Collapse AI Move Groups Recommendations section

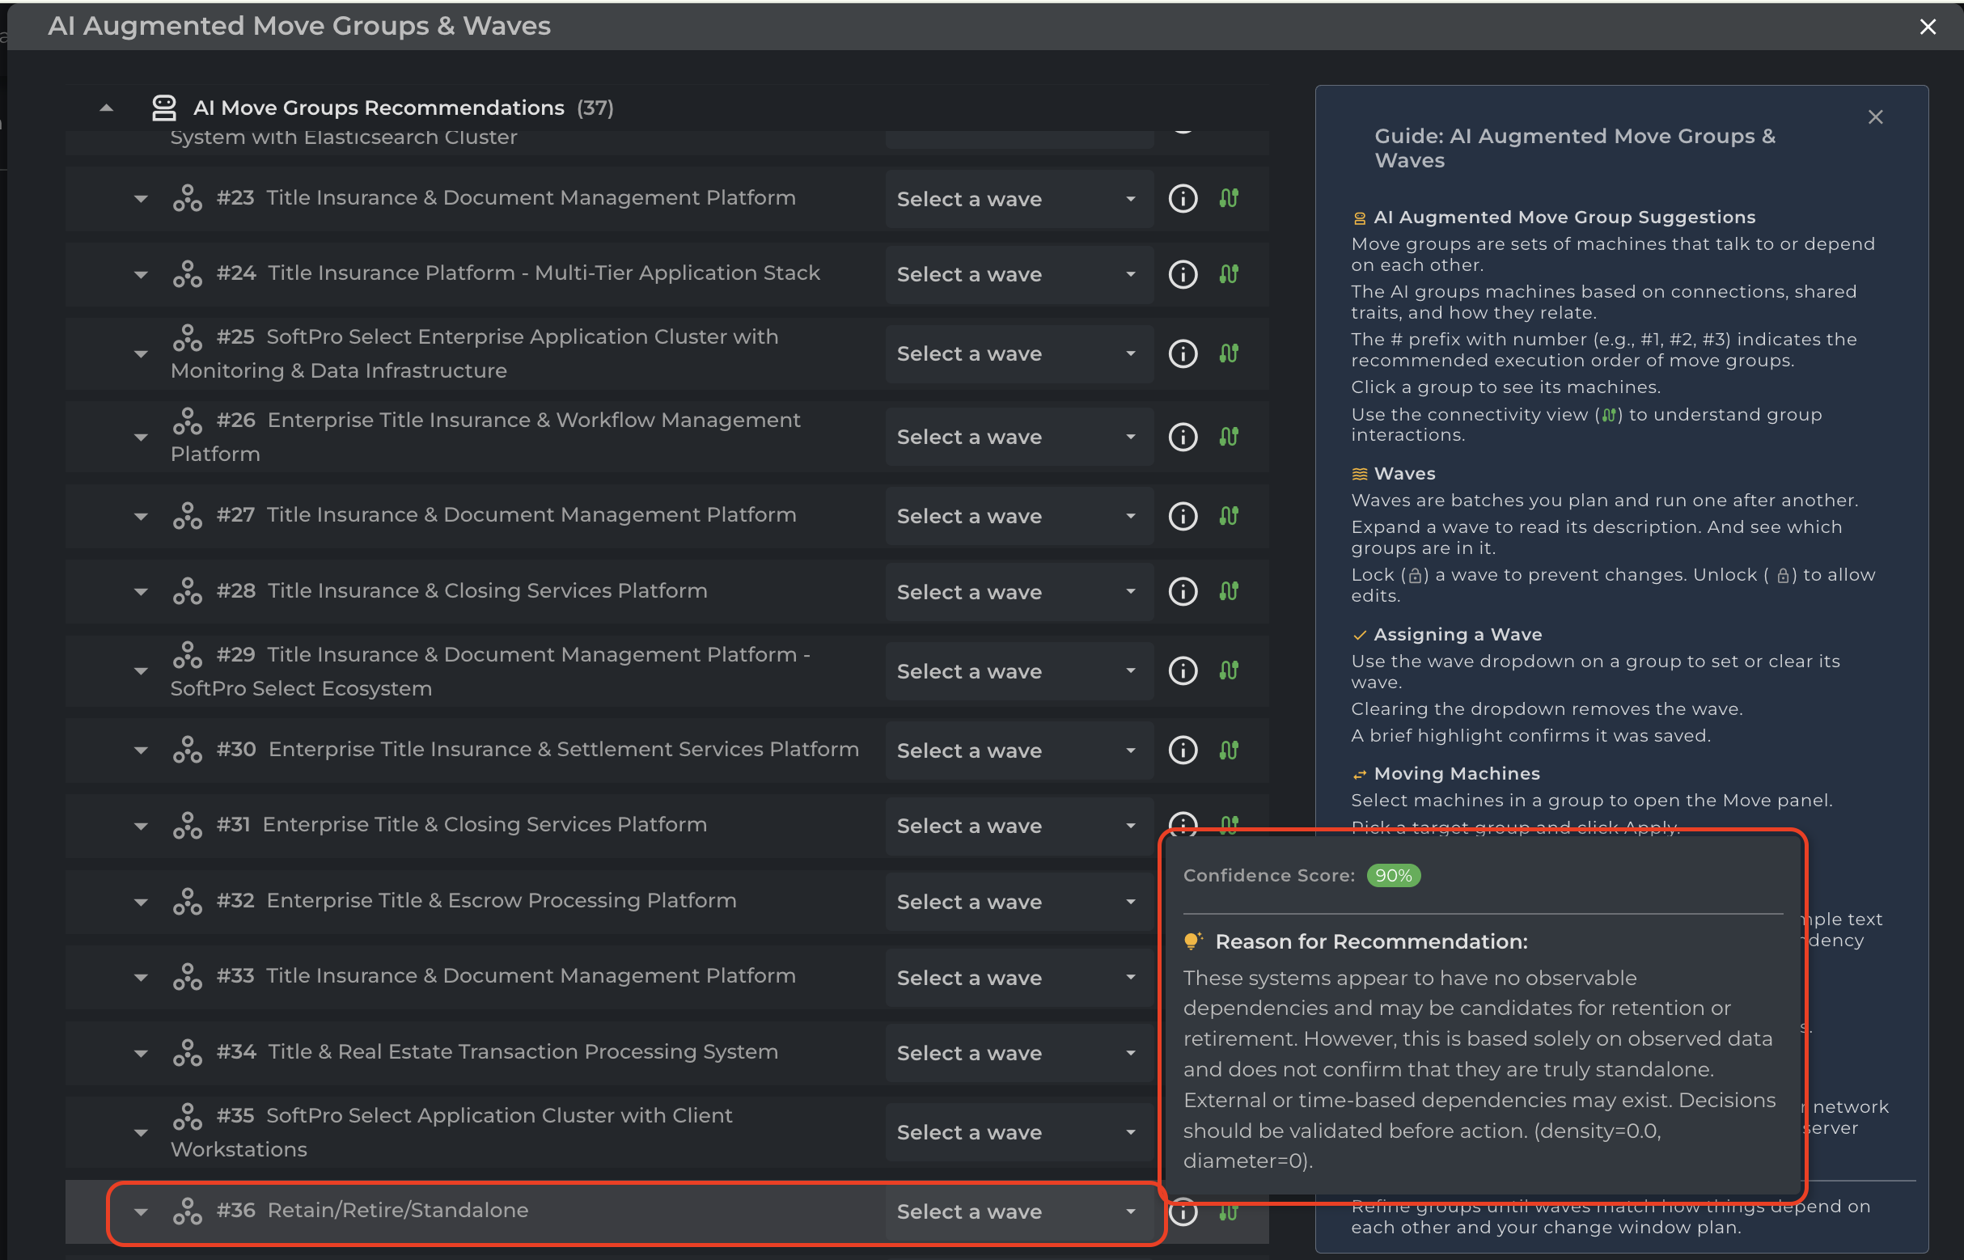pos(107,108)
